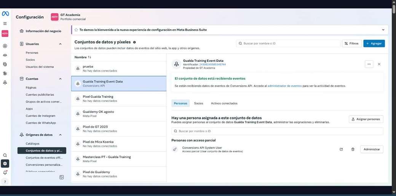Open Socios under Usuarios in sidebar
The image size is (396, 196).
click(x=30, y=60)
